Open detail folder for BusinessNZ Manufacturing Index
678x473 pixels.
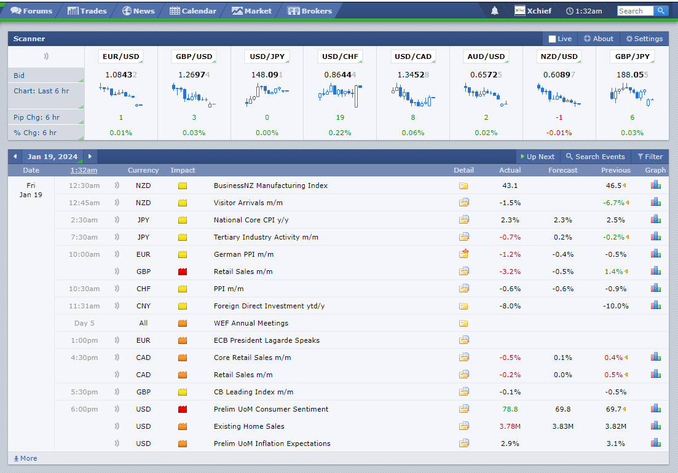(x=463, y=186)
